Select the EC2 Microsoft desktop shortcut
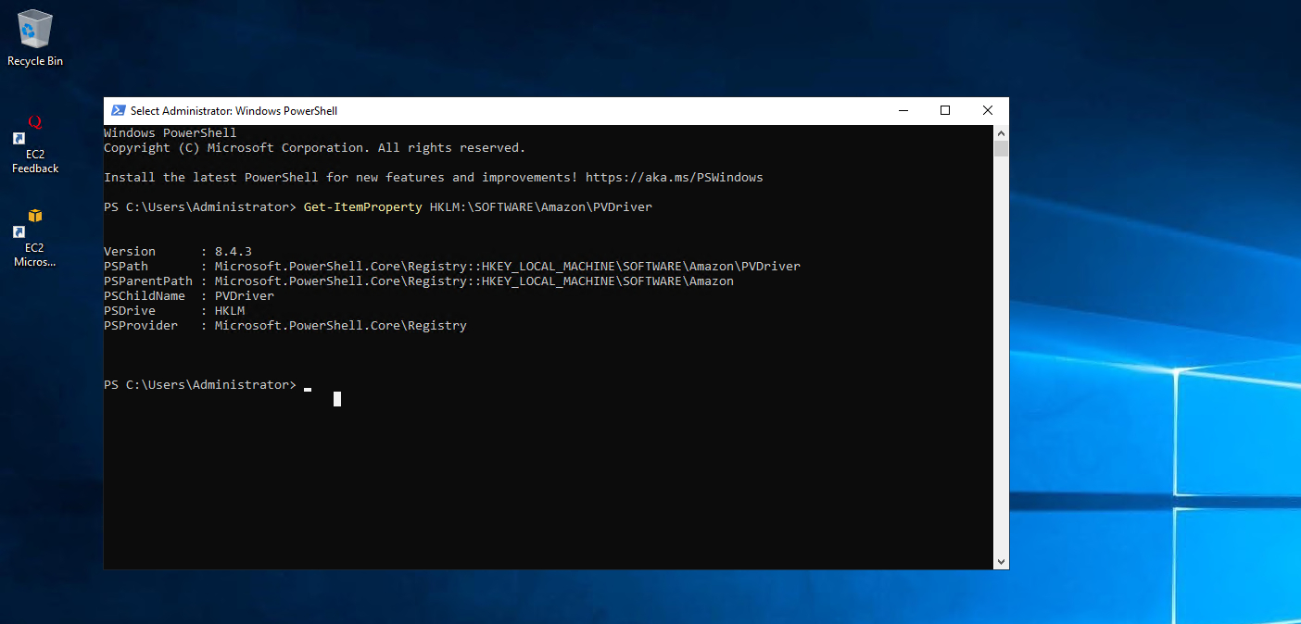This screenshot has height=624, width=1301. pos(34,238)
